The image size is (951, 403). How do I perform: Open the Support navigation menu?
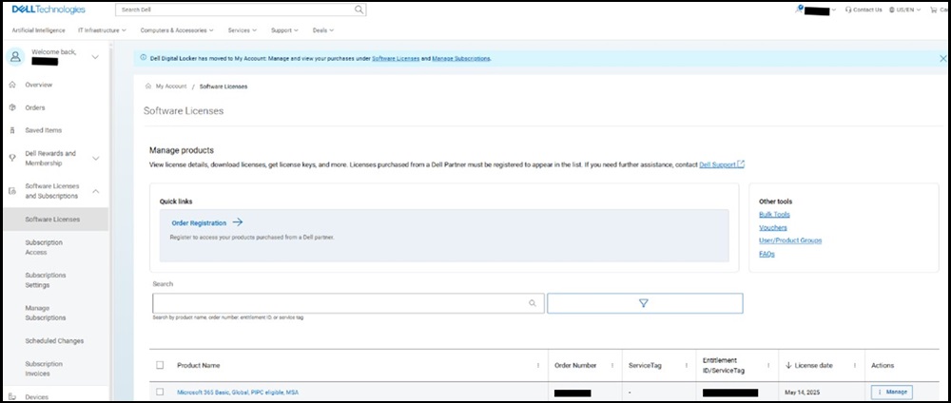(284, 30)
